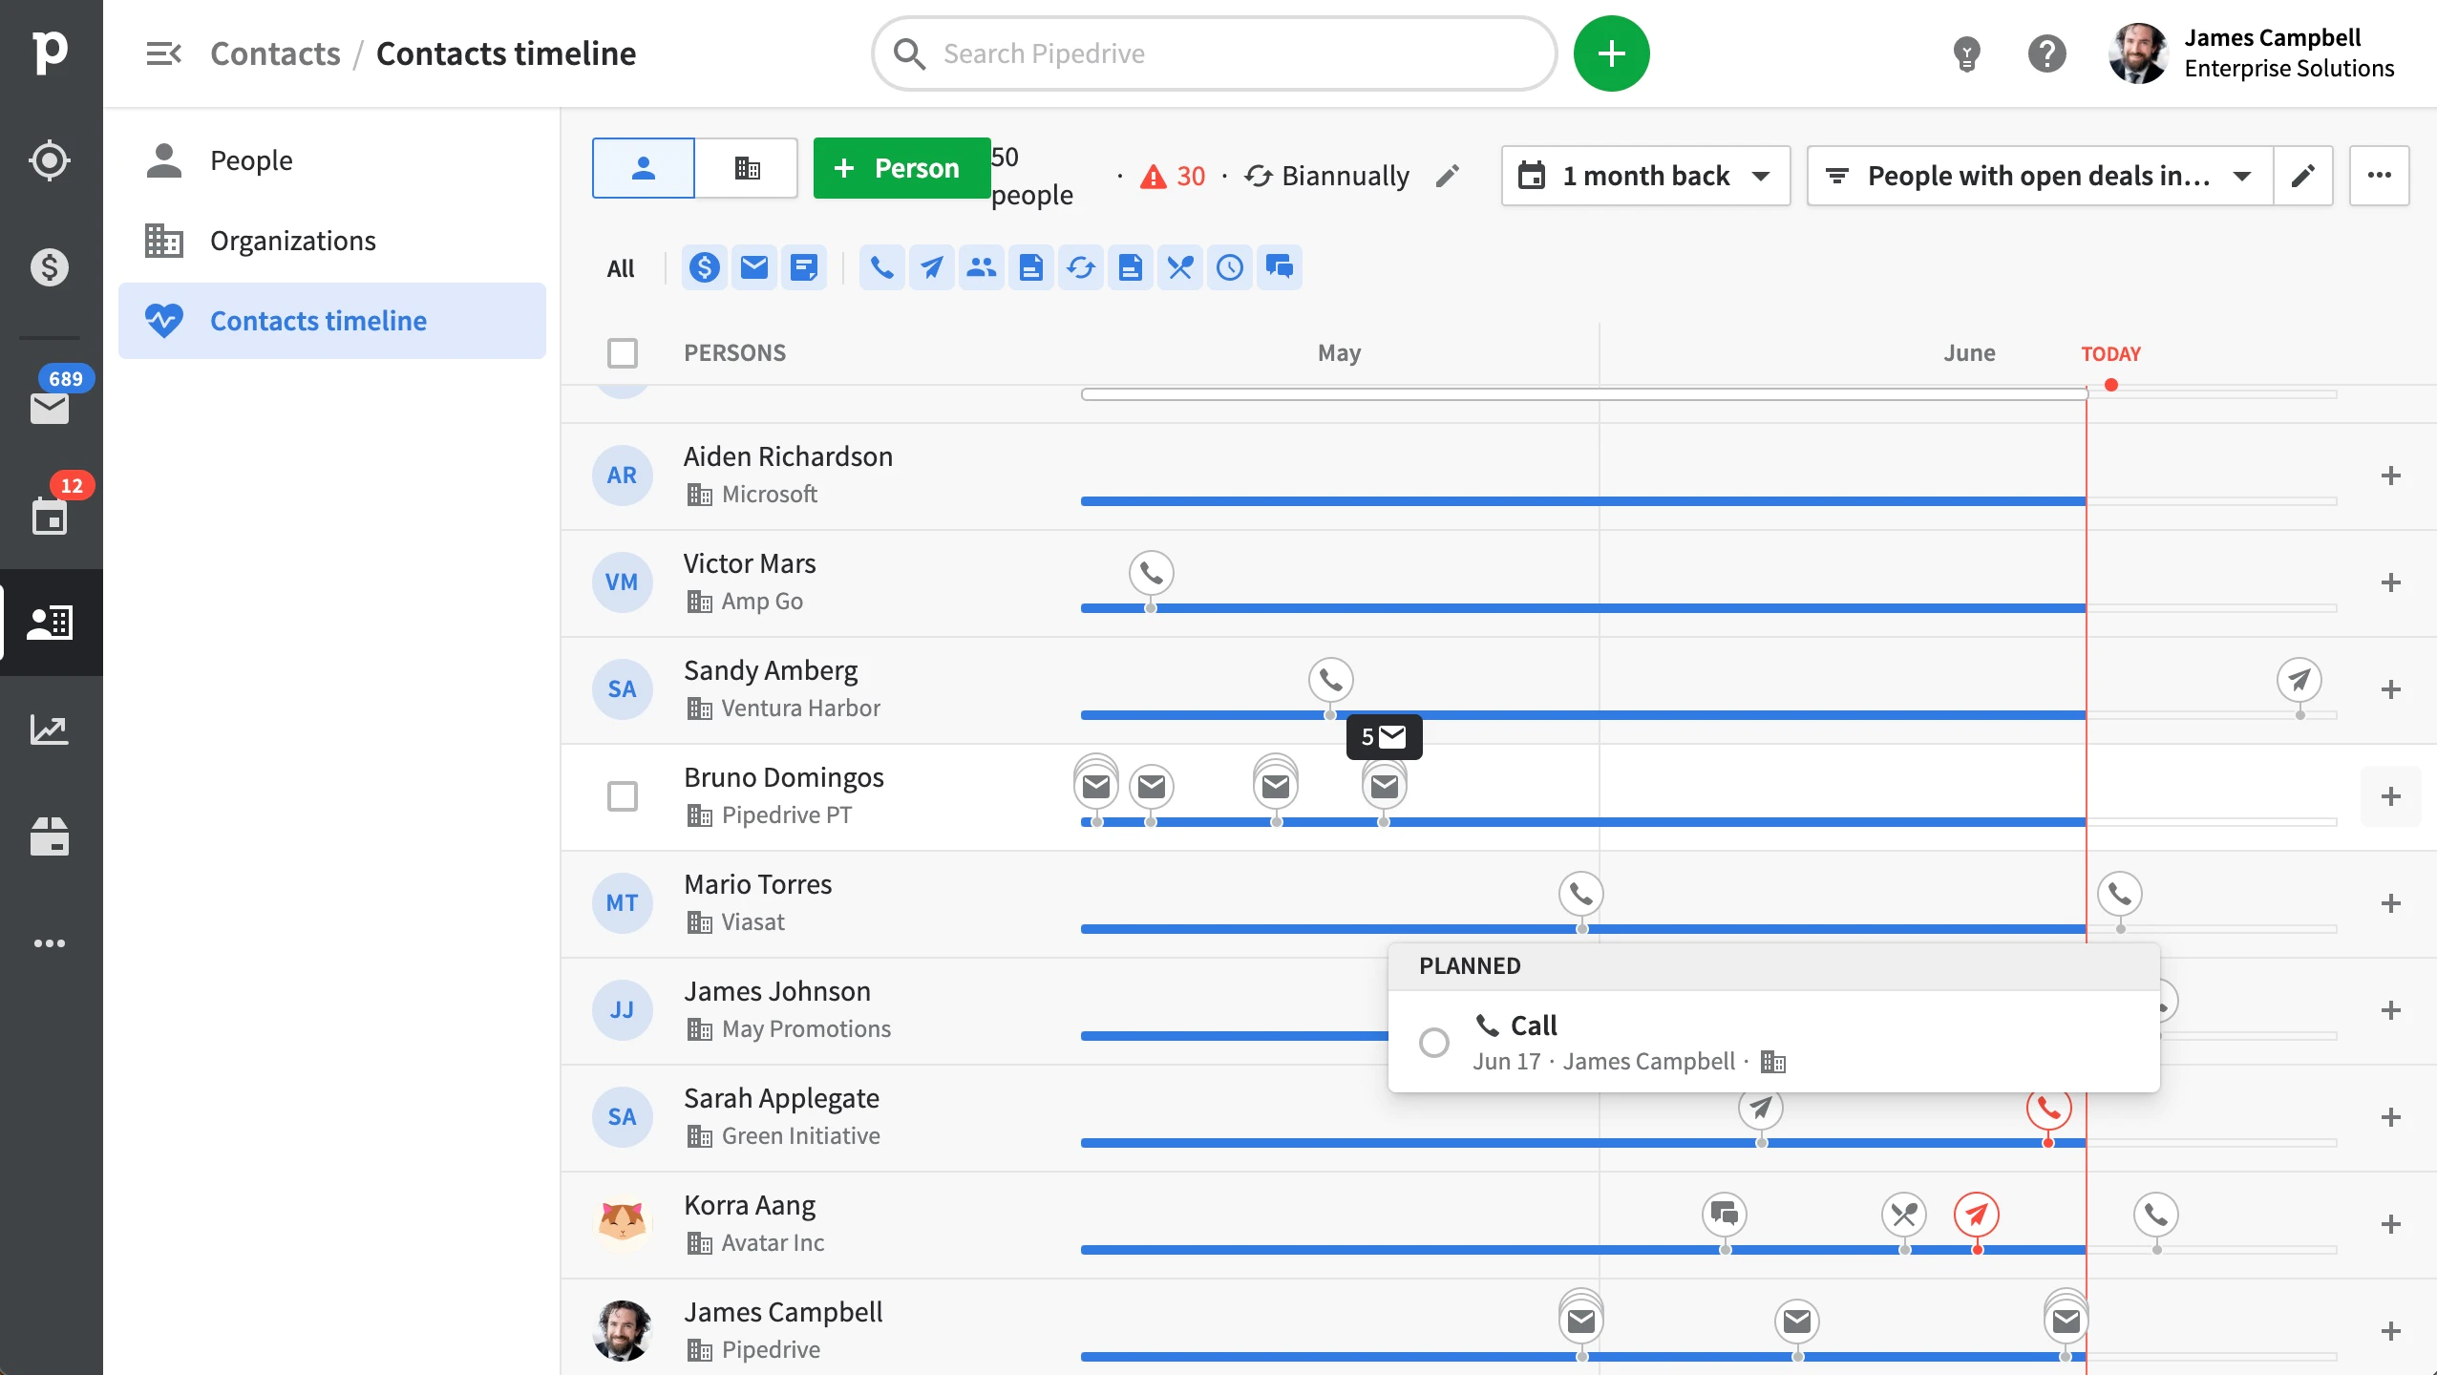Toggle checkbox for Bruno Domingos row

pos(623,794)
